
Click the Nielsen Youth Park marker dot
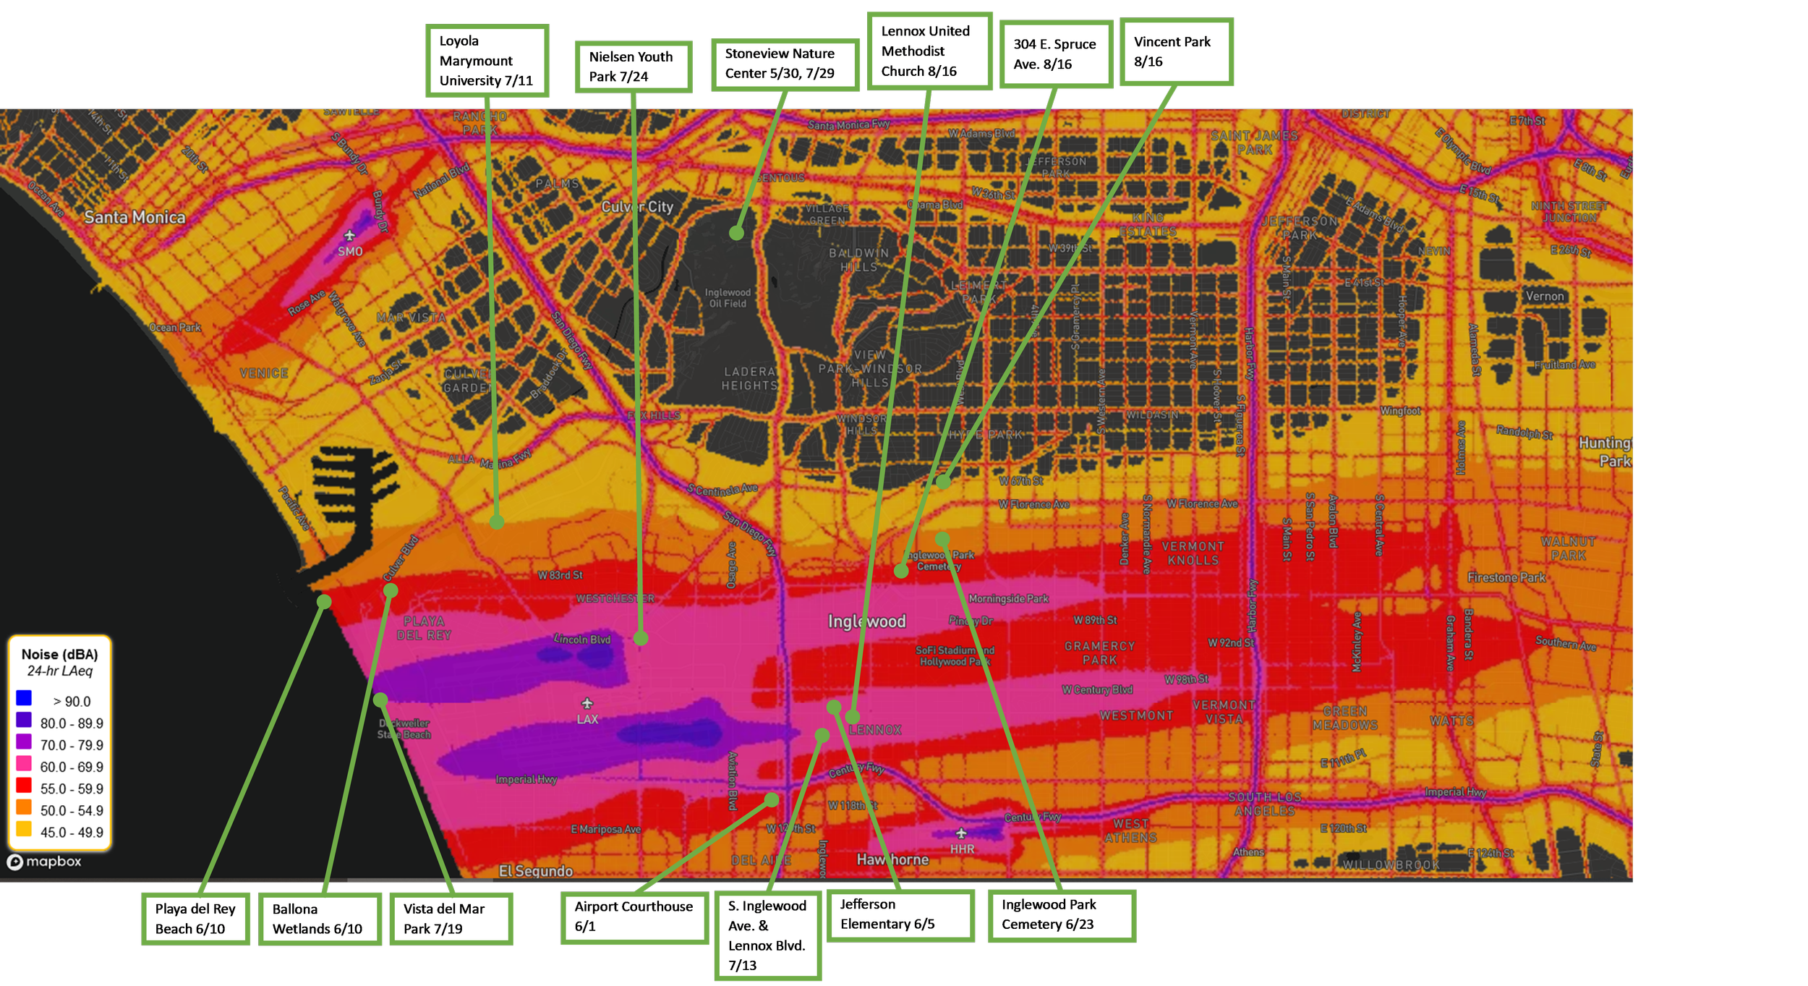click(641, 638)
